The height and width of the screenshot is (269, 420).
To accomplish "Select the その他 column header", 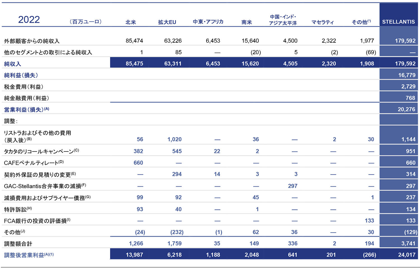I will pyautogui.click(x=361, y=22).
